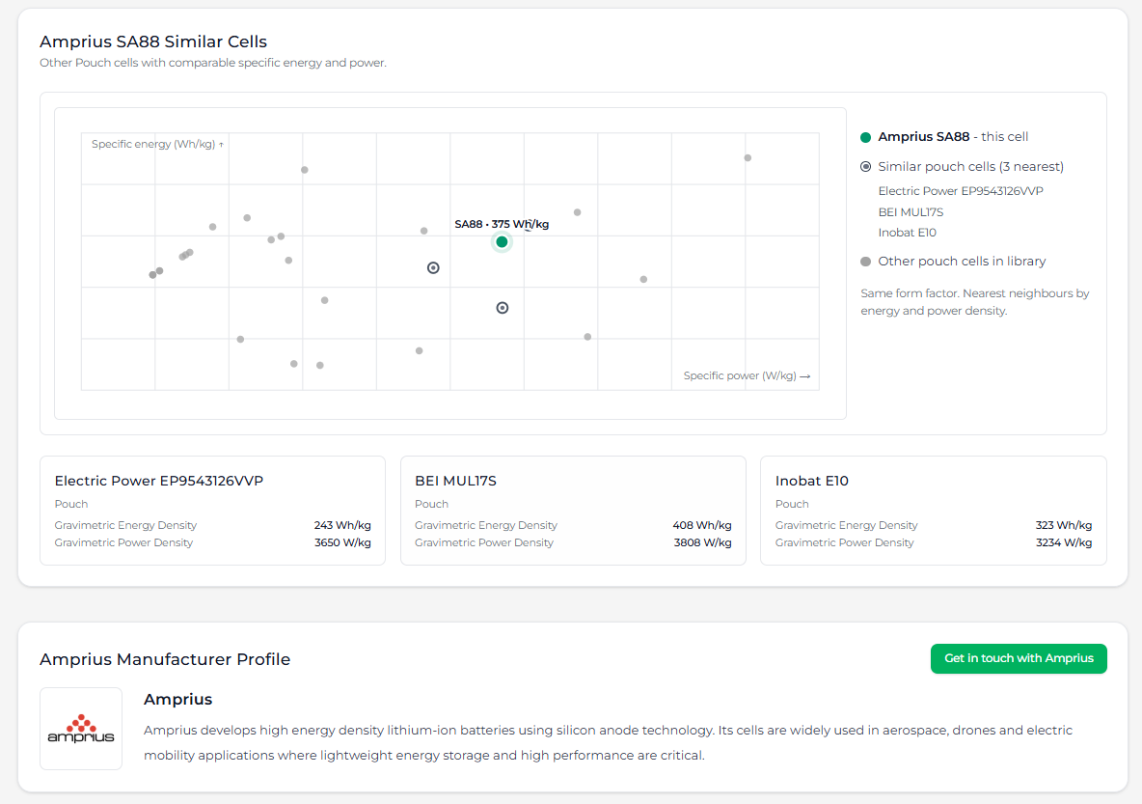Viewport: 1142px width, 804px height.
Task: Select Electric Power EP9543126VVP in chart legend
Action: 961,191
